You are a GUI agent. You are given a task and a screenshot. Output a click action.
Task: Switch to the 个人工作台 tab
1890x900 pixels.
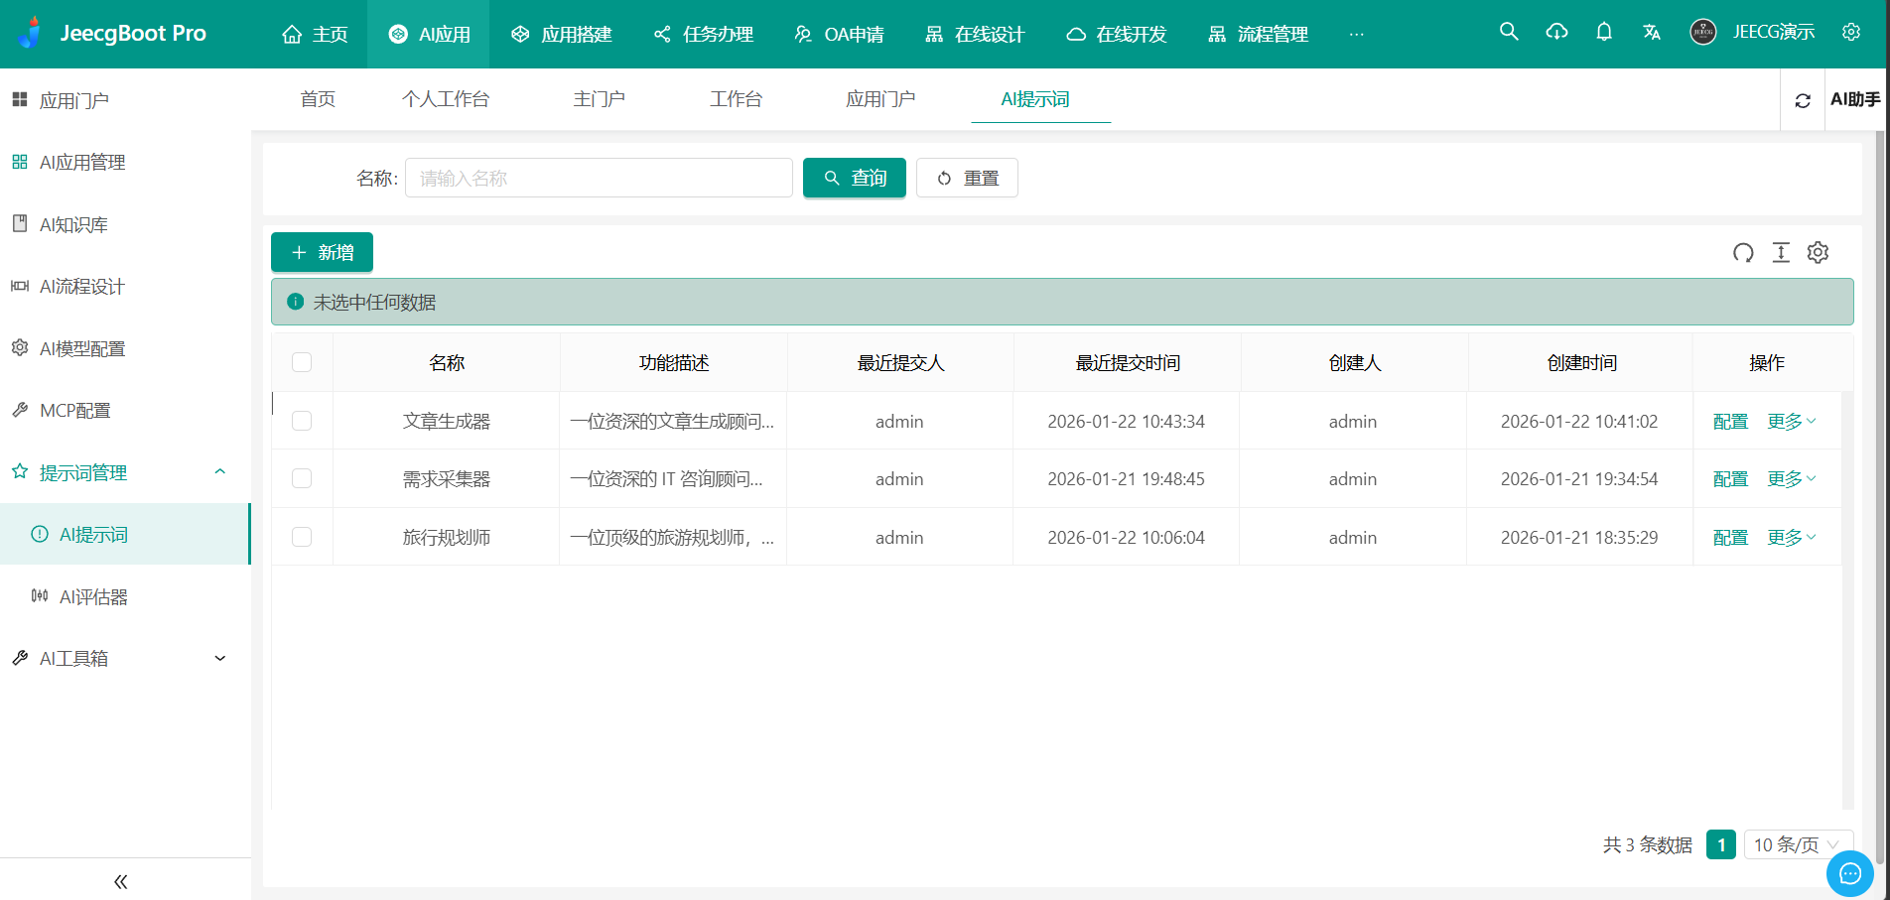(446, 98)
